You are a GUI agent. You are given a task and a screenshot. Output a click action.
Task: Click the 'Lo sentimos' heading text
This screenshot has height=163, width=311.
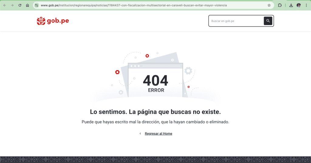[155, 112]
